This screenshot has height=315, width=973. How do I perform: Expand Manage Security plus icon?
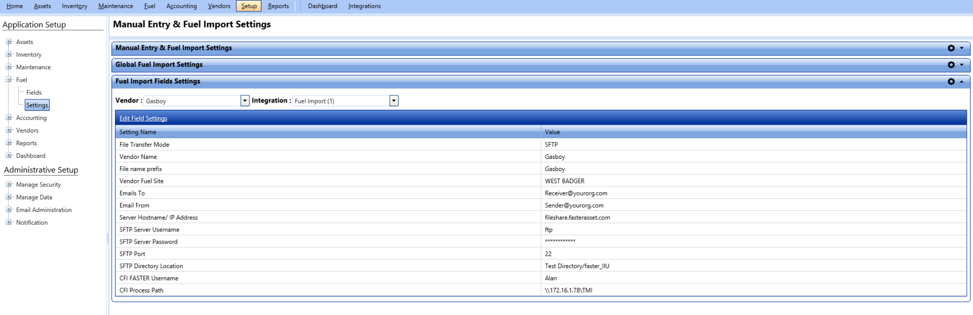tap(9, 184)
